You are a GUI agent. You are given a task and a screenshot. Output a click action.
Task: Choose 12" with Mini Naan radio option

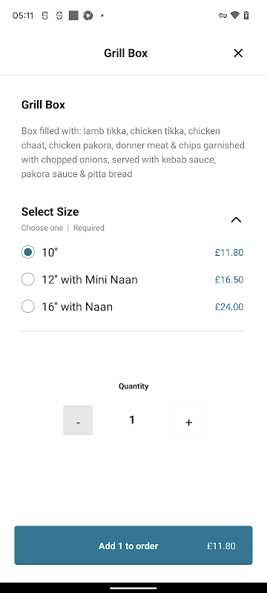[x=28, y=279]
